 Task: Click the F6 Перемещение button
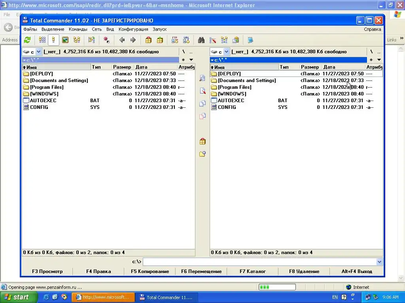[201, 271]
